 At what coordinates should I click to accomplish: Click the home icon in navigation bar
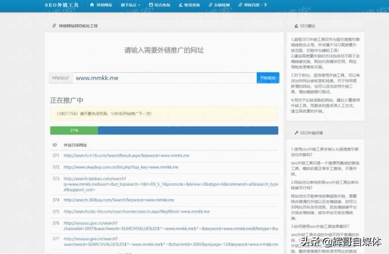pos(92,5)
